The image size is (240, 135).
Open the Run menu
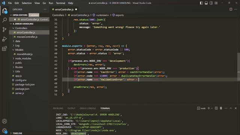51,3
